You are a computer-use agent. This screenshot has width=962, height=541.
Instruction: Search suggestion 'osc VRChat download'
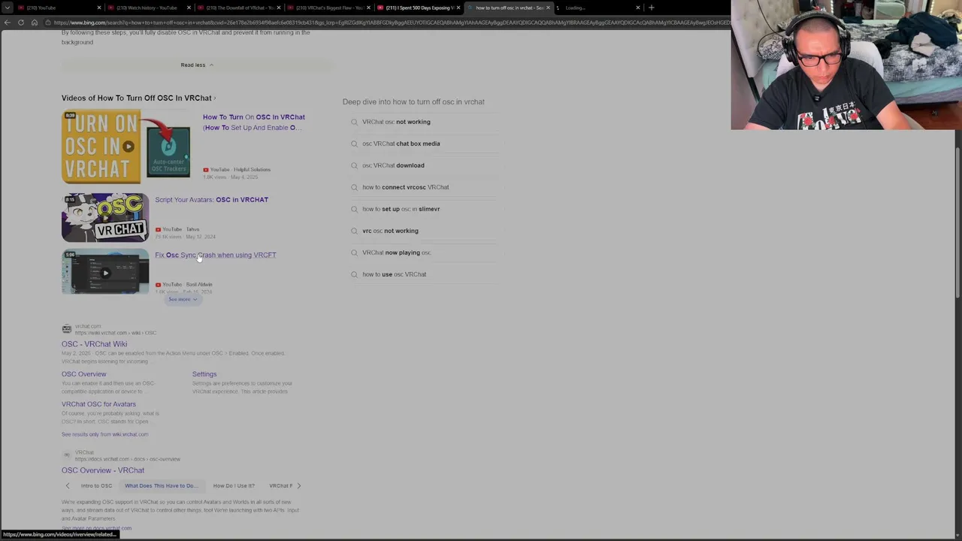pos(425,165)
